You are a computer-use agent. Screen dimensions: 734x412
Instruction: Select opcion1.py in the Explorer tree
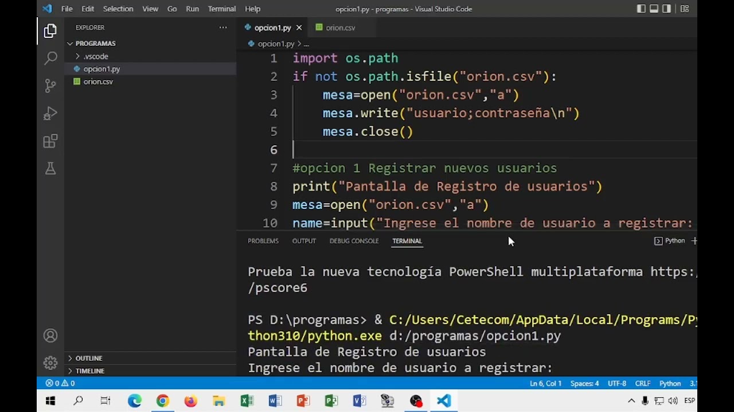(x=151, y=69)
